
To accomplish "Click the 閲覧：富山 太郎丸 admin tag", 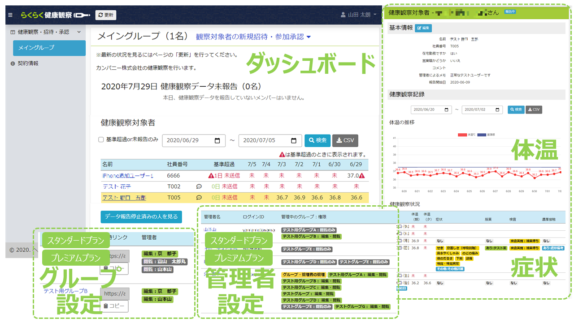I will click(x=164, y=262).
